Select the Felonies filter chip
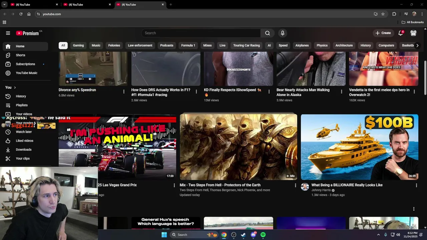 pos(114,45)
